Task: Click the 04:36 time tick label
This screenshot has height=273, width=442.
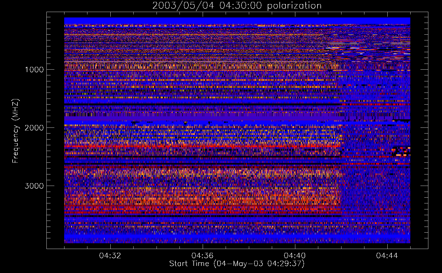Action: pyautogui.click(x=202, y=256)
